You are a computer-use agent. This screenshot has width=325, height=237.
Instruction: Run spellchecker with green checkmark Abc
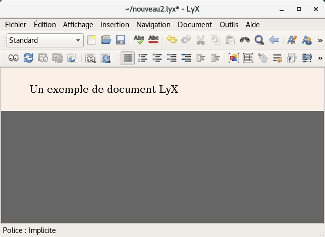point(139,40)
